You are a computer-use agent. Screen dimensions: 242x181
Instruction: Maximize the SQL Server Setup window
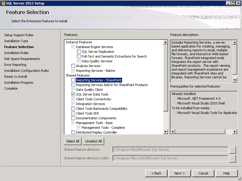[x=233, y=3]
